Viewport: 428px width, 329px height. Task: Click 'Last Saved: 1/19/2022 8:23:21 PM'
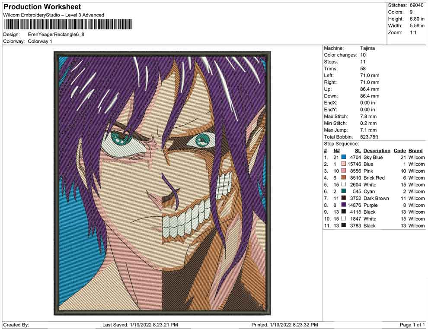point(140,325)
